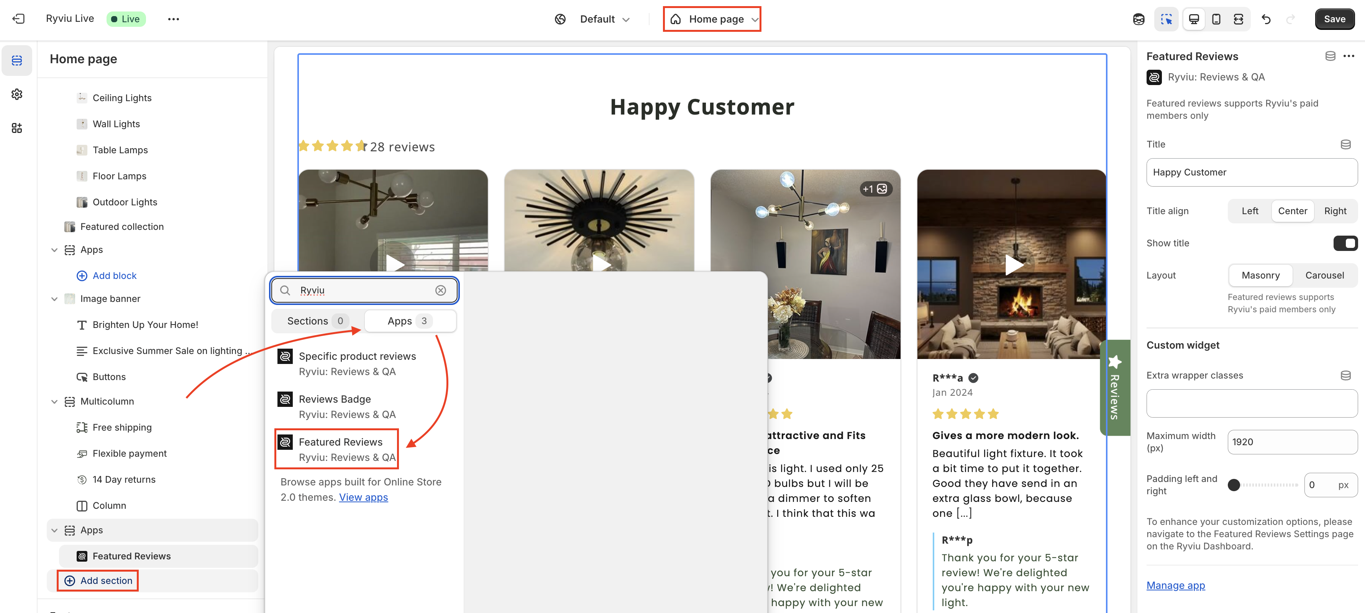Click the Title input field

[1252, 172]
